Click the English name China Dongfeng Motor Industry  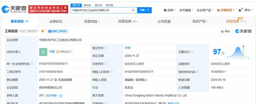pyautogui.click(x=156, y=96)
